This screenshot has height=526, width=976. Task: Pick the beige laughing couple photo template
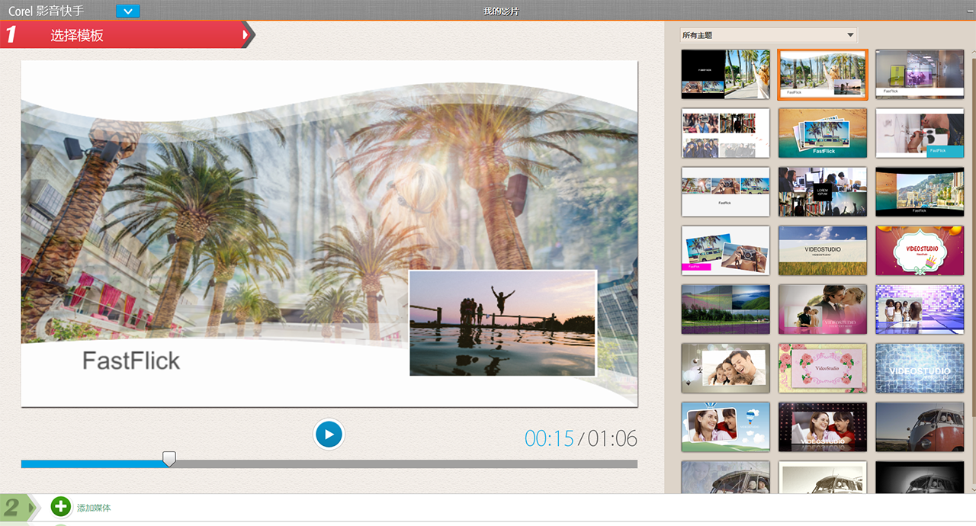click(x=725, y=368)
